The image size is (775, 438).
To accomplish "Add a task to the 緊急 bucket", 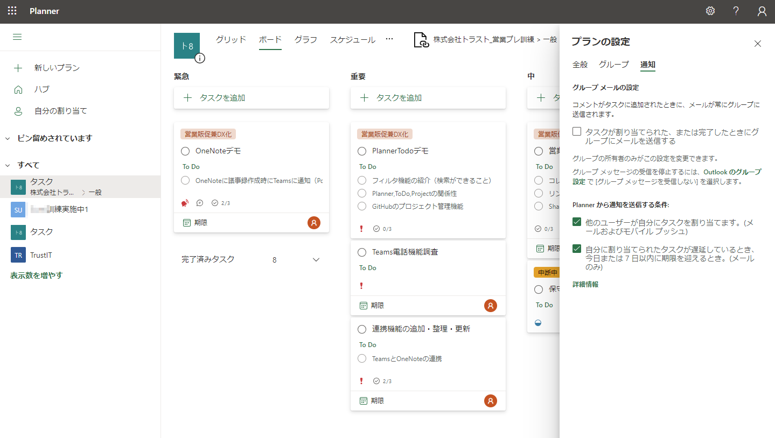I will (x=252, y=98).
